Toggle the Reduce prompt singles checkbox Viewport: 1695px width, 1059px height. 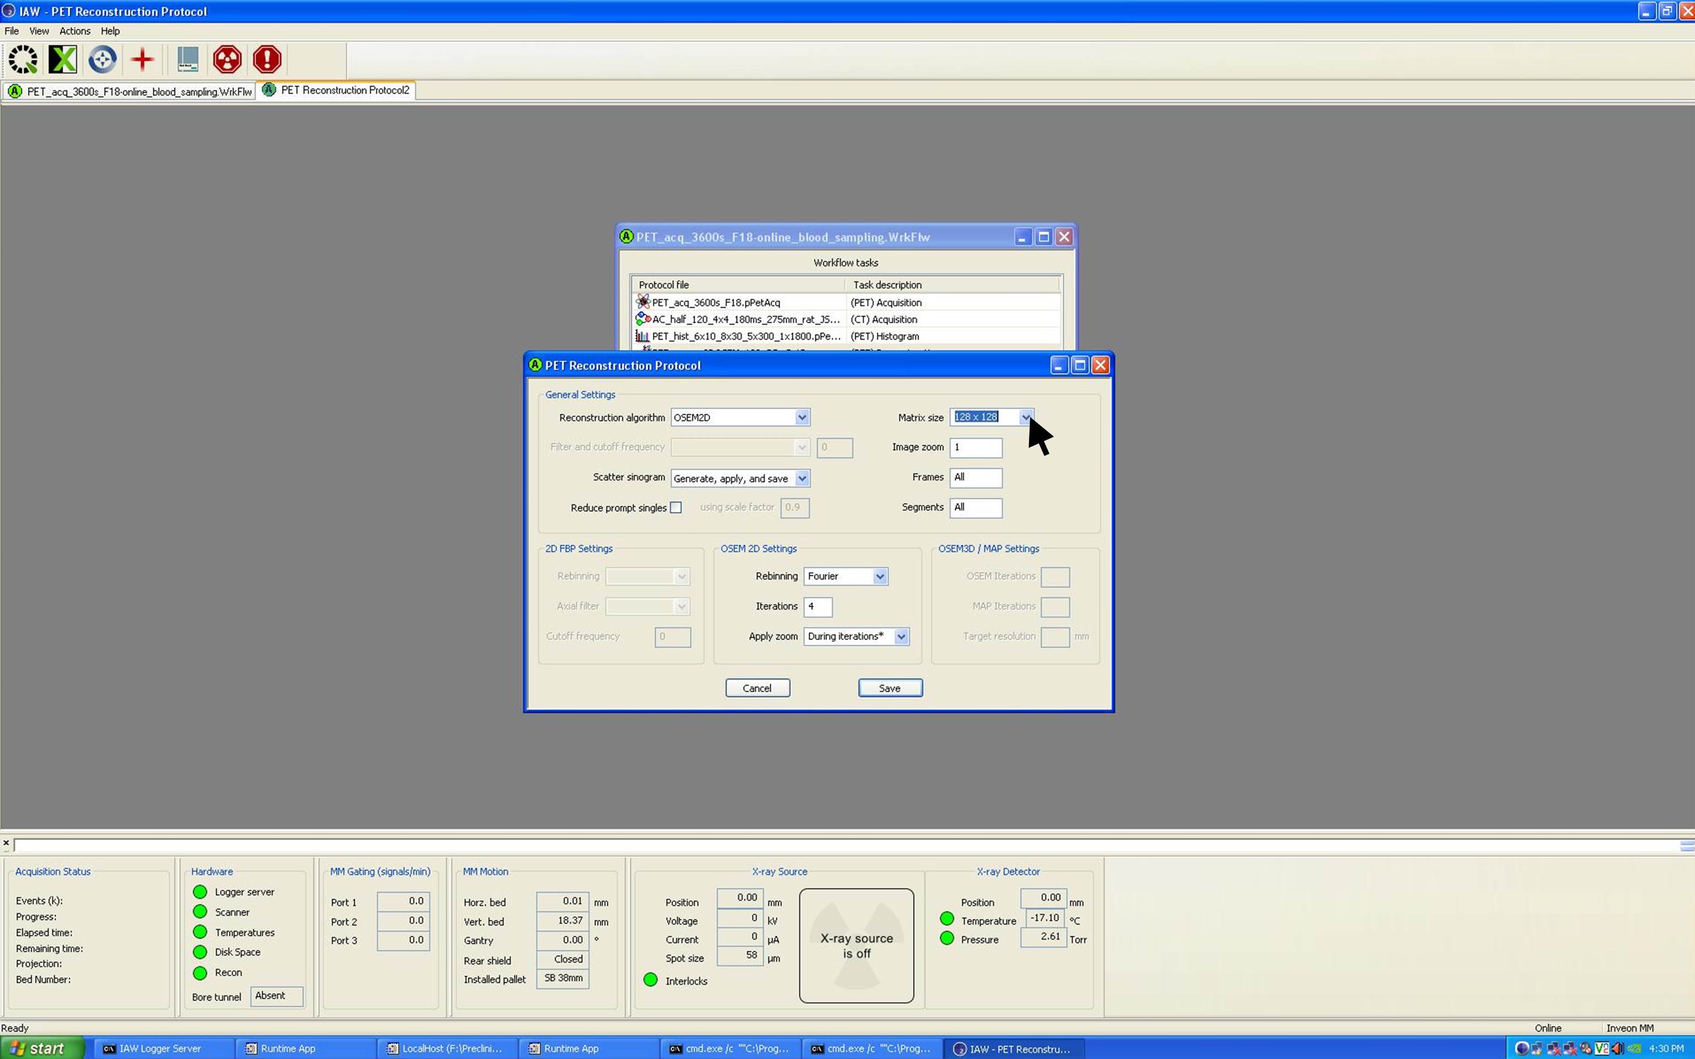(x=676, y=508)
